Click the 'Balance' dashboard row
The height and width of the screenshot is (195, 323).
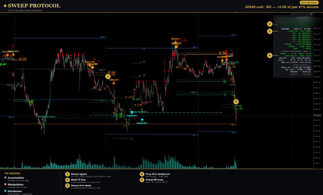pyautogui.click(x=300, y=72)
